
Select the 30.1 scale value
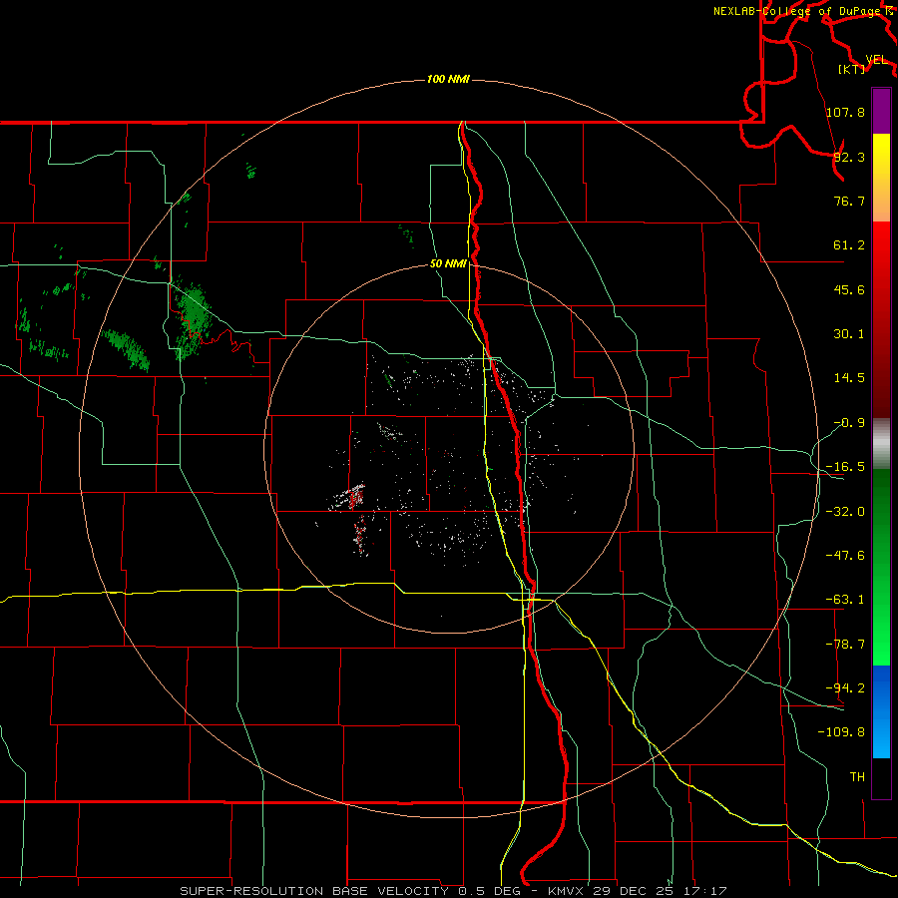point(849,334)
